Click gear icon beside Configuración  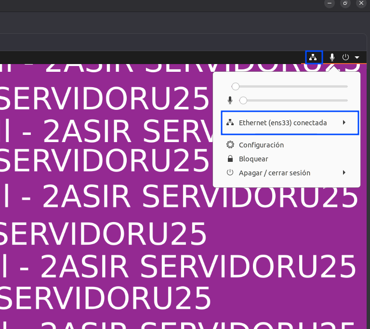(230, 145)
